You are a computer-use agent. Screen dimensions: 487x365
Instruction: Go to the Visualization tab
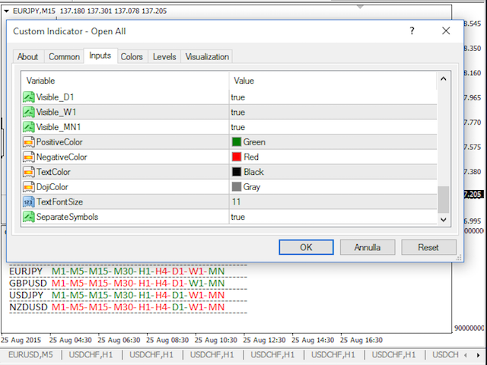pyautogui.click(x=207, y=57)
